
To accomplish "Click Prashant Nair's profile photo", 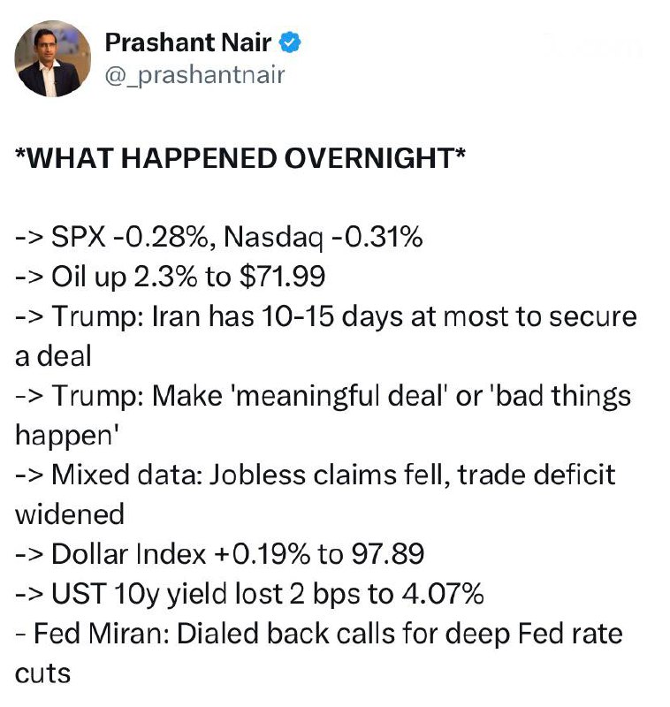I will click(x=53, y=58).
